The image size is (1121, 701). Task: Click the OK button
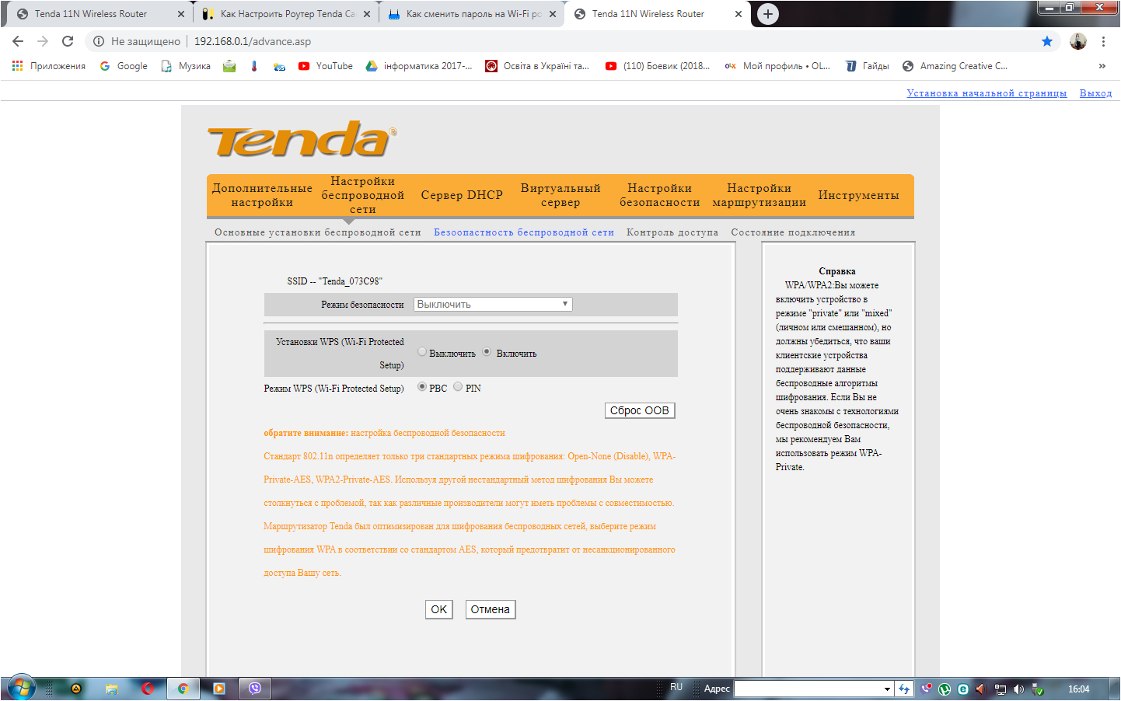[x=439, y=609]
